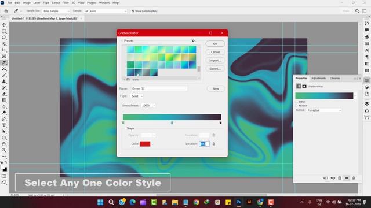Open Illustrator from the taskbar
The height and width of the screenshot is (208, 371).
coord(249,202)
